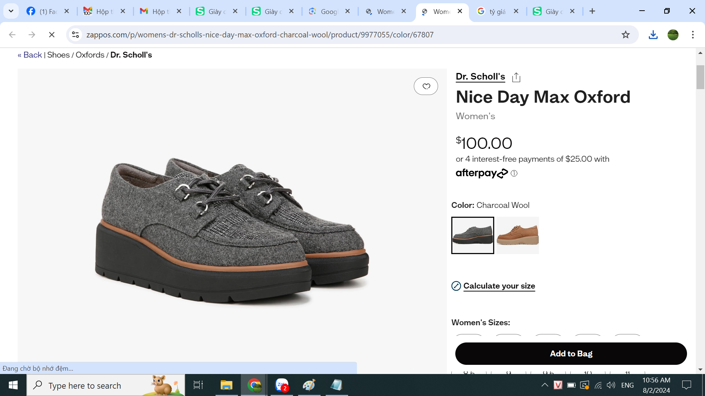Open Wi-Fi network settings in tray
The height and width of the screenshot is (396, 705).
pos(598,385)
